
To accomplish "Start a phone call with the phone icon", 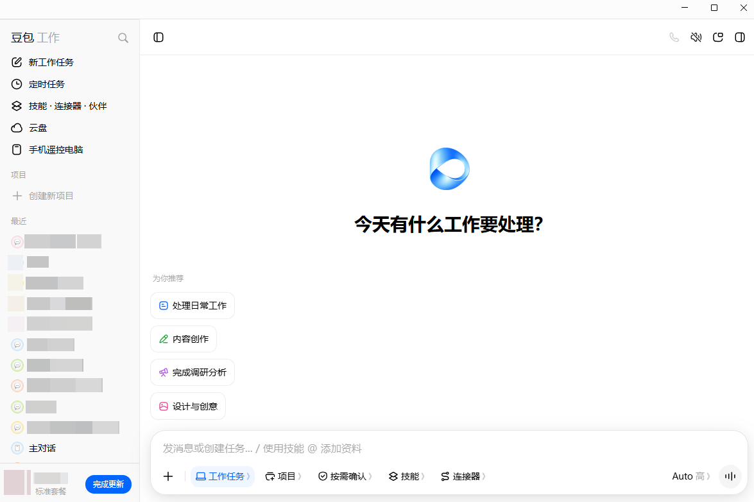I will click(x=674, y=37).
